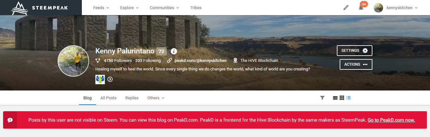Click the pencil compose post icon
Image resolution: width=430 pixels, height=137 pixels.
coord(346,8)
